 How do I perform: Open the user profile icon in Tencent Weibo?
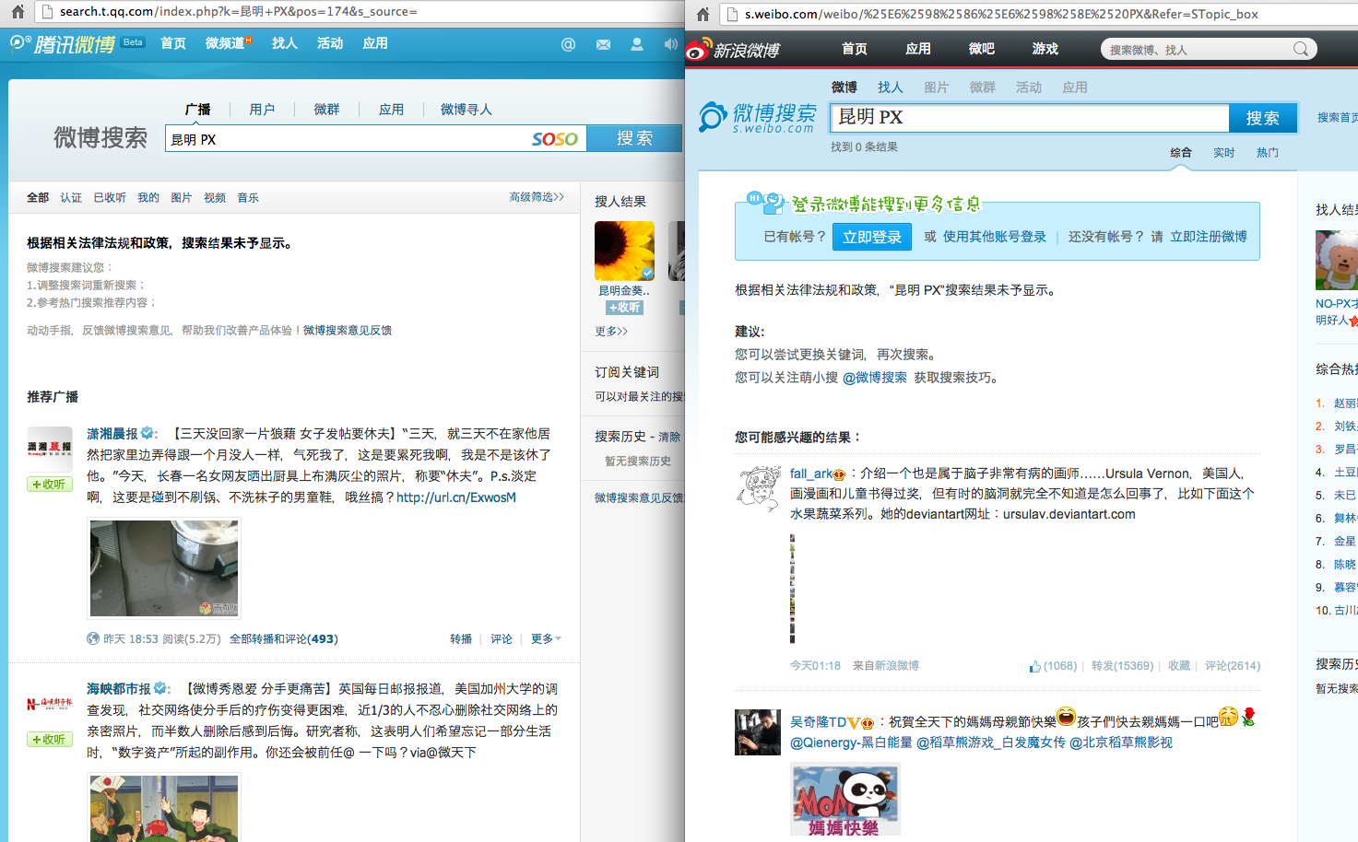click(x=636, y=44)
